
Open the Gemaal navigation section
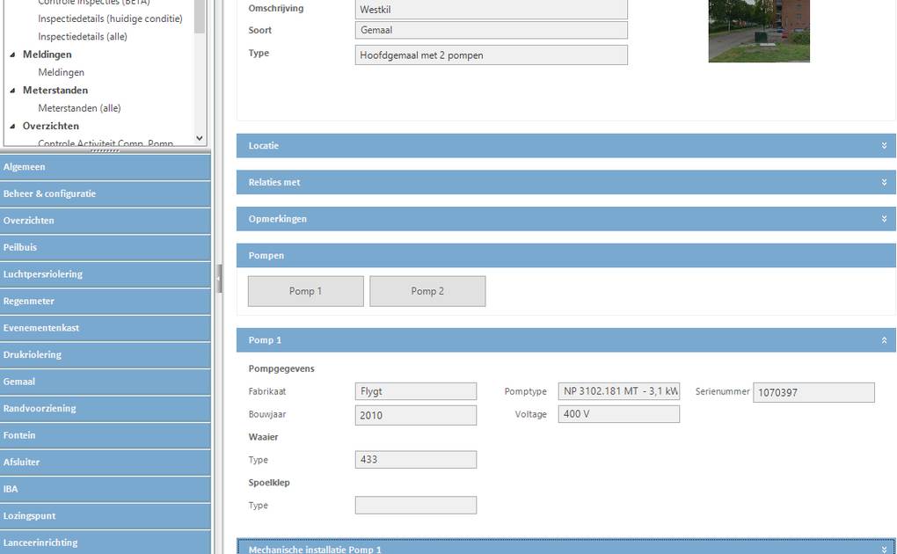tap(106, 382)
